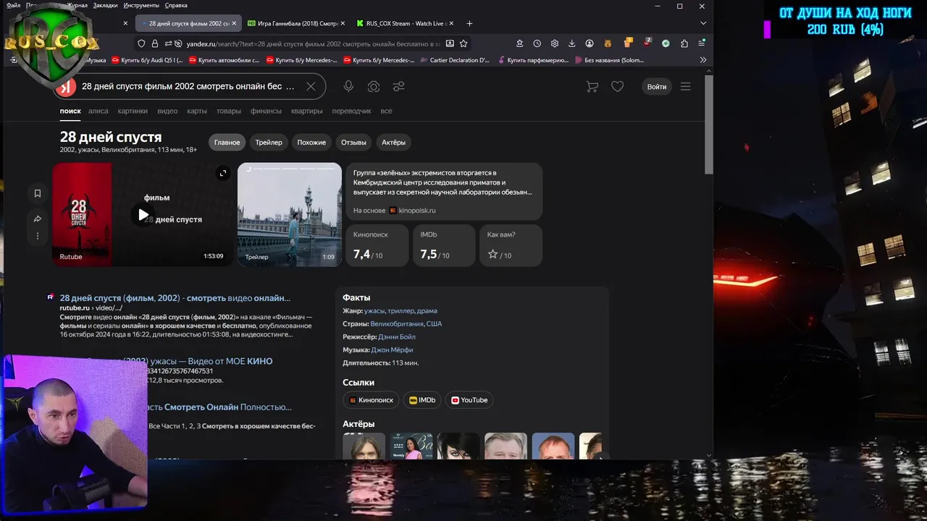Save film with bookmark icon

(x=38, y=193)
